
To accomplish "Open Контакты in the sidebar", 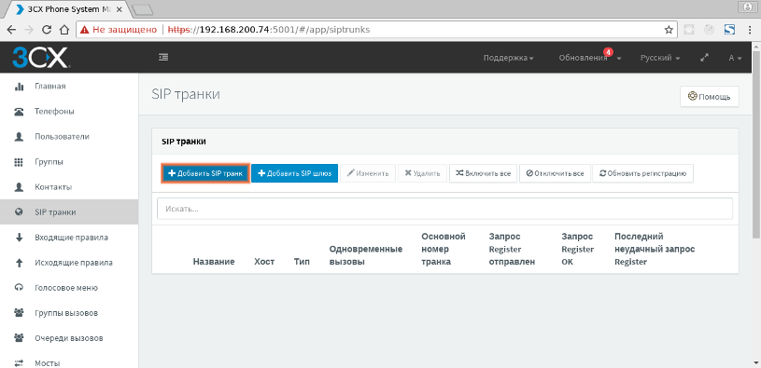I will pyautogui.click(x=69, y=187).
